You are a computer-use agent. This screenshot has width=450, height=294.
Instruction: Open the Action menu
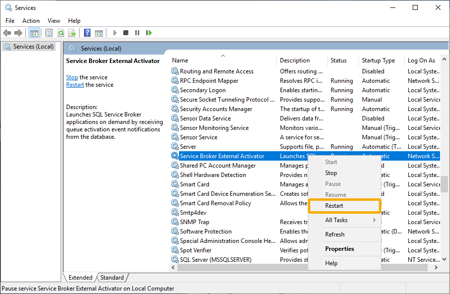pos(31,21)
